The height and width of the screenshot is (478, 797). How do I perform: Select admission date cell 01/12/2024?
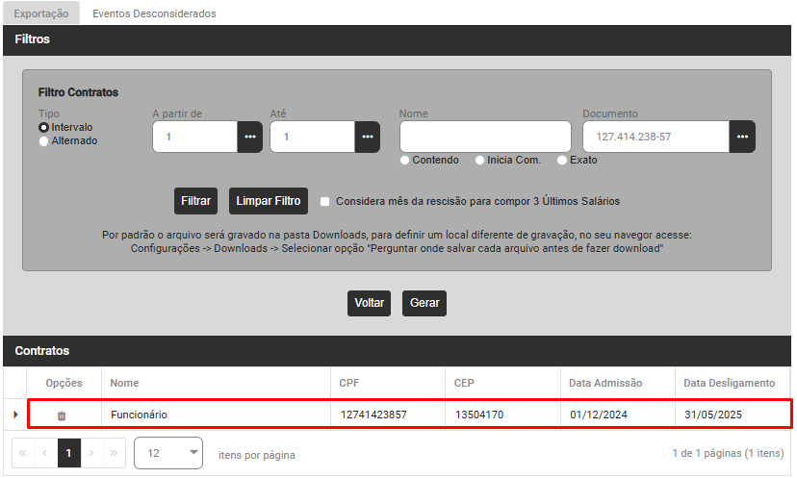pyautogui.click(x=618, y=415)
